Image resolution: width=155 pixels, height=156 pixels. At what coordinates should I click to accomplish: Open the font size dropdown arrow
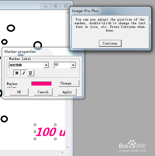point(73,65)
